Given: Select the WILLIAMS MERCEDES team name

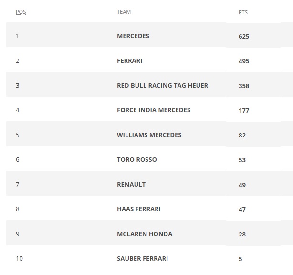Looking at the screenshot, I should point(149,135).
